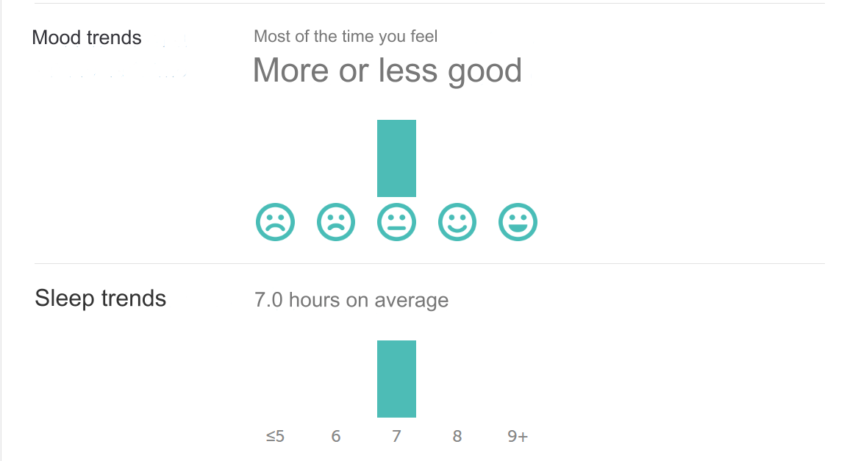The width and height of the screenshot is (847, 461).
Task: Open the Sleep trends heading
Action: (x=101, y=299)
